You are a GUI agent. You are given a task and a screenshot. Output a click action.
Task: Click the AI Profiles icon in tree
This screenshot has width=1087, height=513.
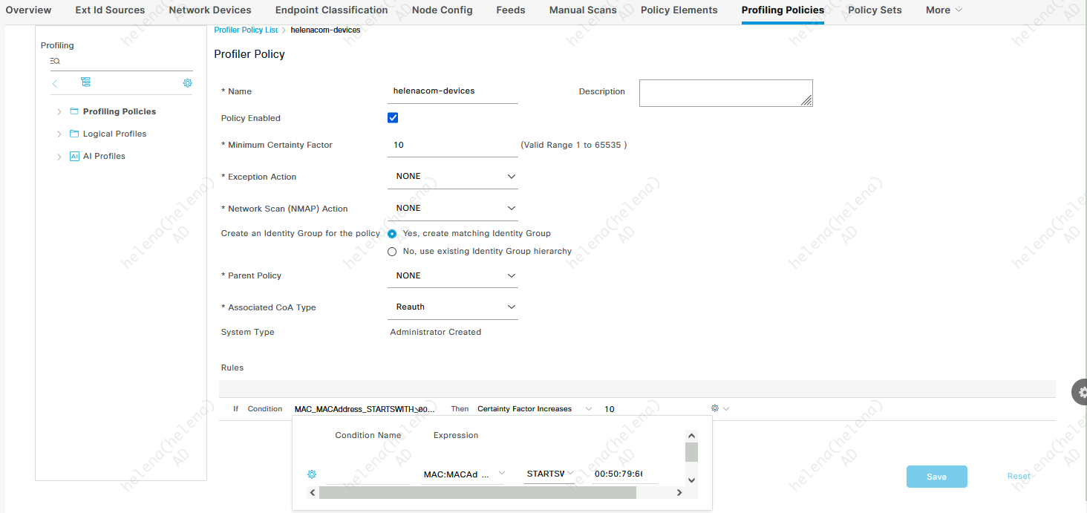point(74,156)
